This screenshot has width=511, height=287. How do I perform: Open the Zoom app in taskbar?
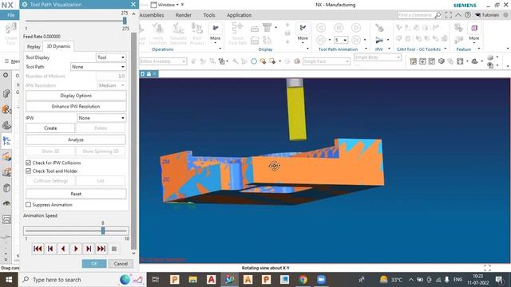click(321, 280)
